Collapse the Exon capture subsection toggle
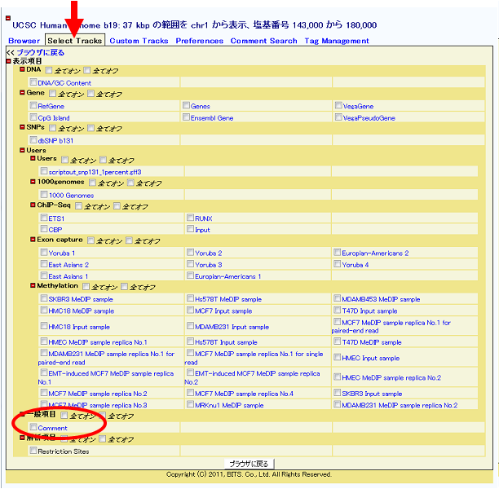Image resolution: width=499 pixels, height=489 pixels. point(33,240)
